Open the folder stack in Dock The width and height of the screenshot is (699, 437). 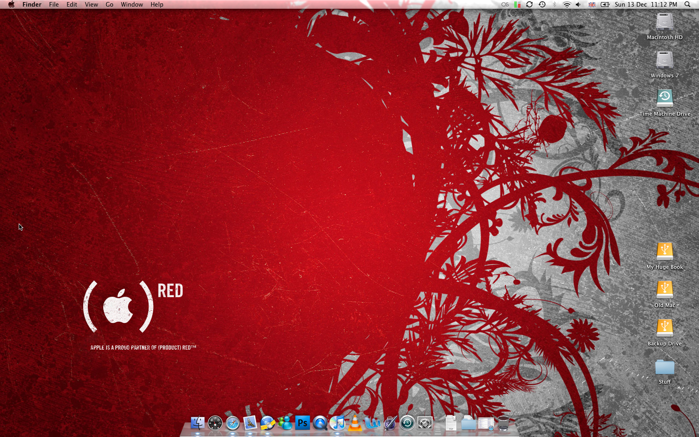pos(468,423)
